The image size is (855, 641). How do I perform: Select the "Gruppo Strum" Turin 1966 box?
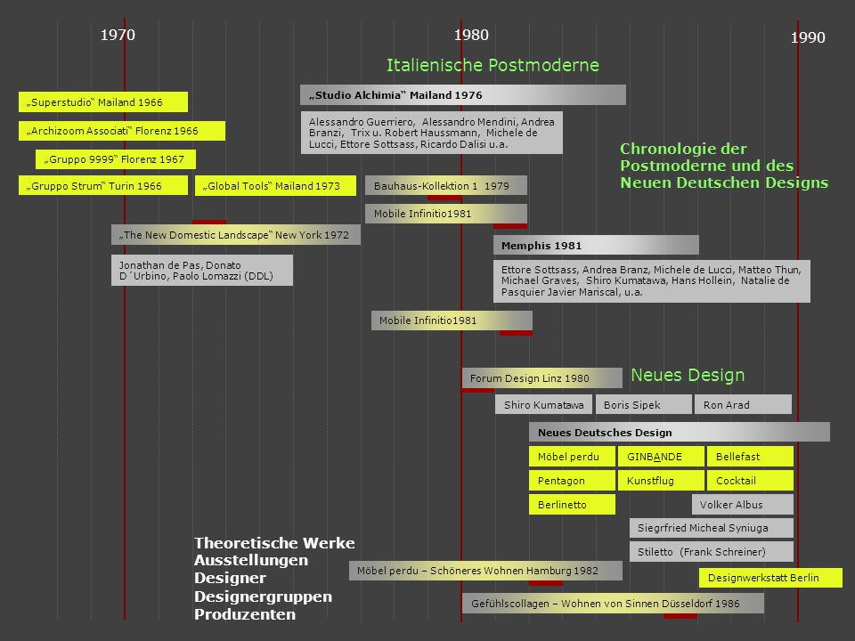pyautogui.click(x=103, y=185)
